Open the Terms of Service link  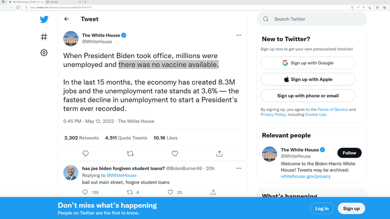pos(332,109)
